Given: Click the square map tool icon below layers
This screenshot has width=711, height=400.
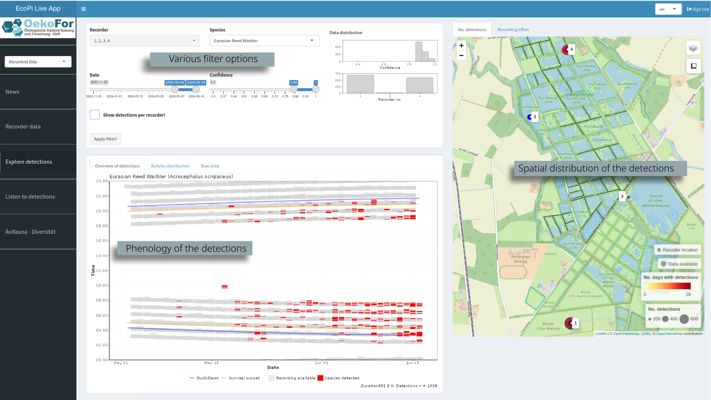Looking at the screenshot, I should pos(693,66).
